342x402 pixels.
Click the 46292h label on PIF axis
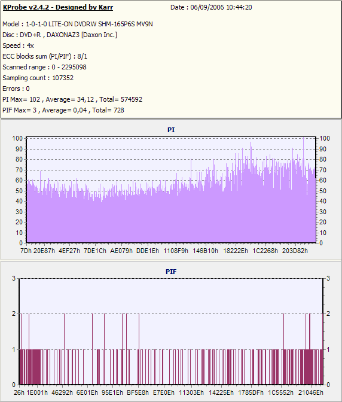pyautogui.click(x=62, y=392)
